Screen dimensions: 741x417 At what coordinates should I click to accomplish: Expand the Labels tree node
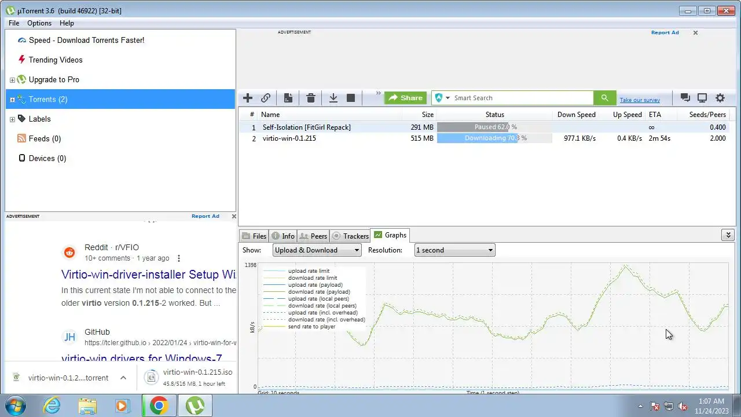[12, 119]
